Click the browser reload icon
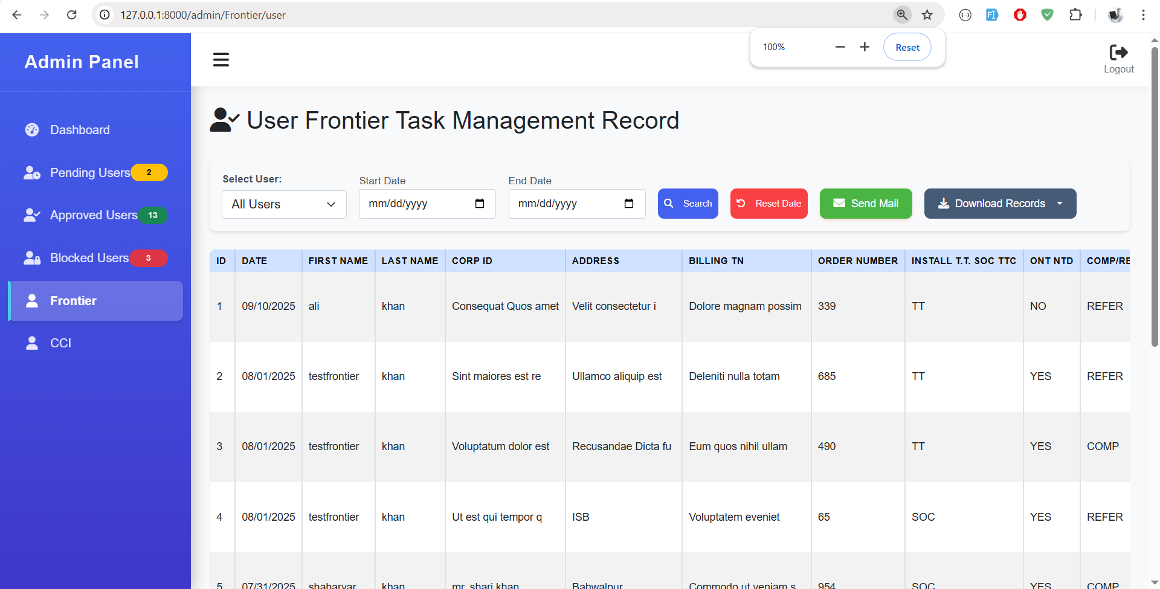Image resolution: width=1160 pixels, height=589 pixels. (x=72, y=15)
